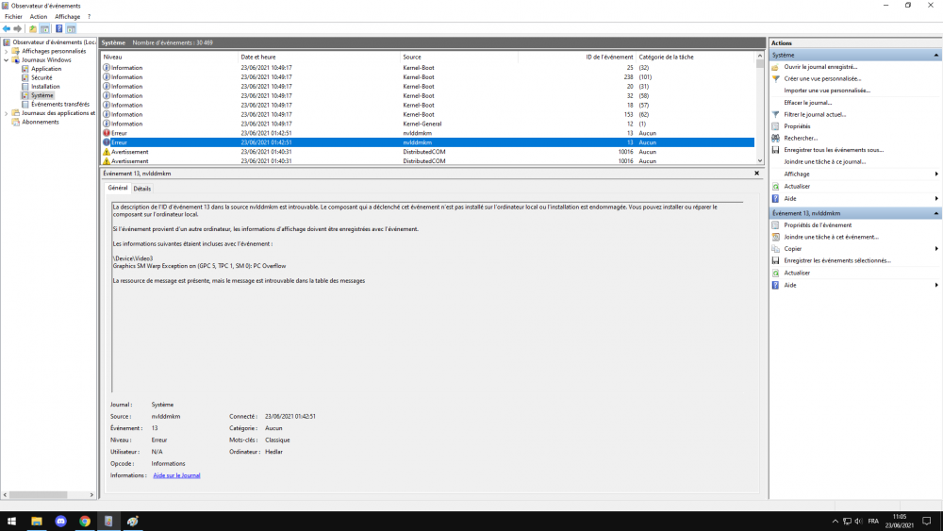Click Créer une vue personnalisée action
The height and width of the screenshot is (531, 943).
click(821, 79)
